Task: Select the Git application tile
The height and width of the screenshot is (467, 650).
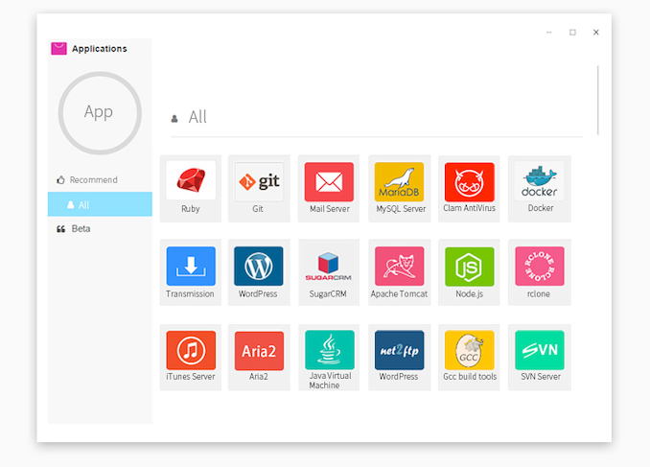Action: click(259, 182)
